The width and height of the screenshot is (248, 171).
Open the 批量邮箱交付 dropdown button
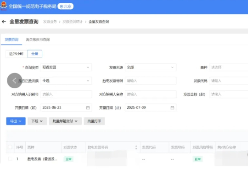pos(65,121)
